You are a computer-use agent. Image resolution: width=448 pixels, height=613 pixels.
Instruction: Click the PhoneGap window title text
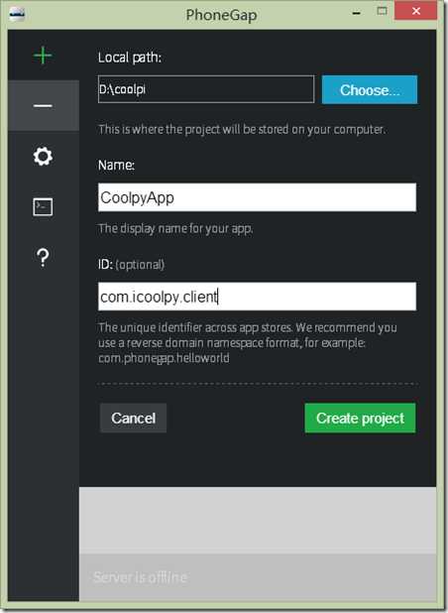[x=221, y=15]
